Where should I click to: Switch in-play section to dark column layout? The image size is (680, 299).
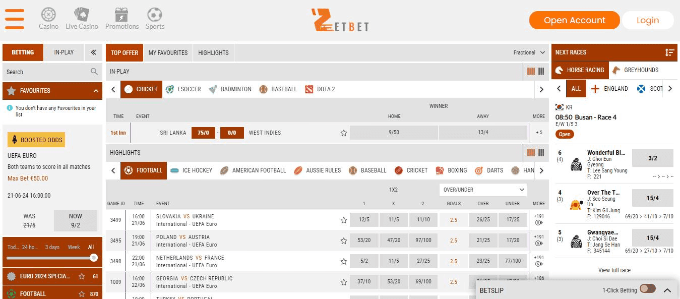541,72
